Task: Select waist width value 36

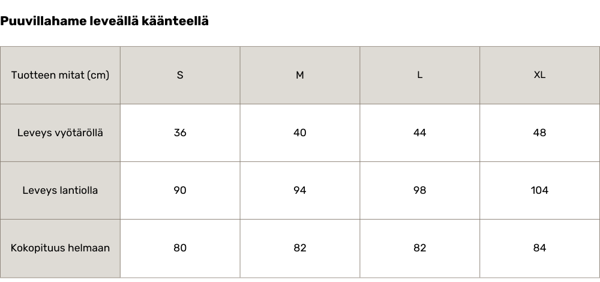Action: click(x=180, y=133)
